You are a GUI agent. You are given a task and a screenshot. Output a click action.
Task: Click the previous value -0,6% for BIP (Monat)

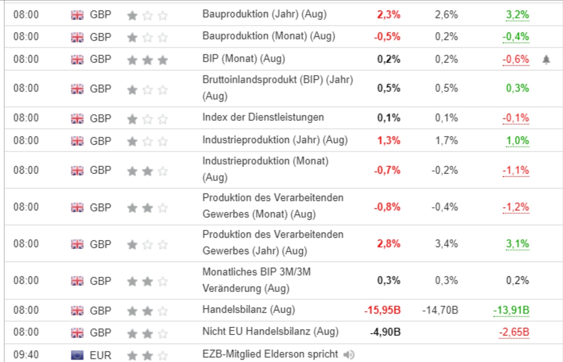(x=516, y=59)
